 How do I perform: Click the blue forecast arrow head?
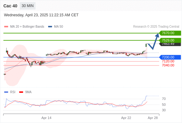(157, 35)
